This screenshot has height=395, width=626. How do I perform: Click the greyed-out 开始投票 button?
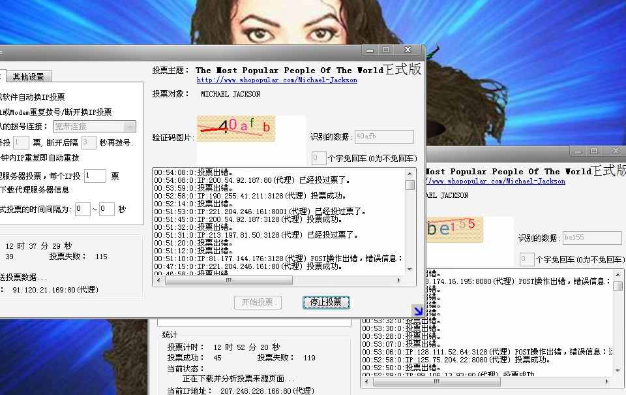click(258, 302)
